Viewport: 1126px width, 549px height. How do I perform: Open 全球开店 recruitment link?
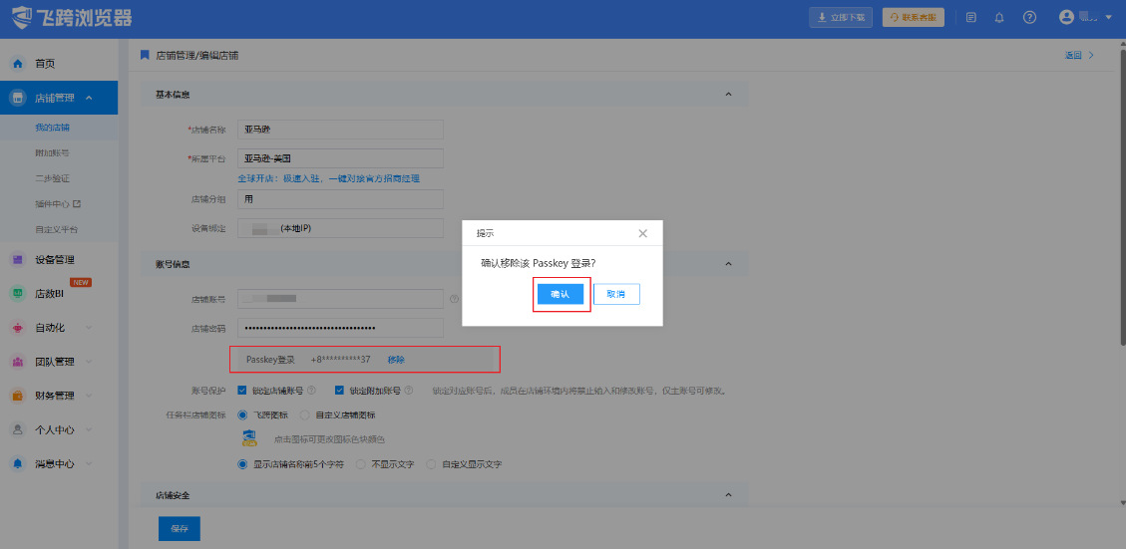pyautogui.click(x=329, y=178)
